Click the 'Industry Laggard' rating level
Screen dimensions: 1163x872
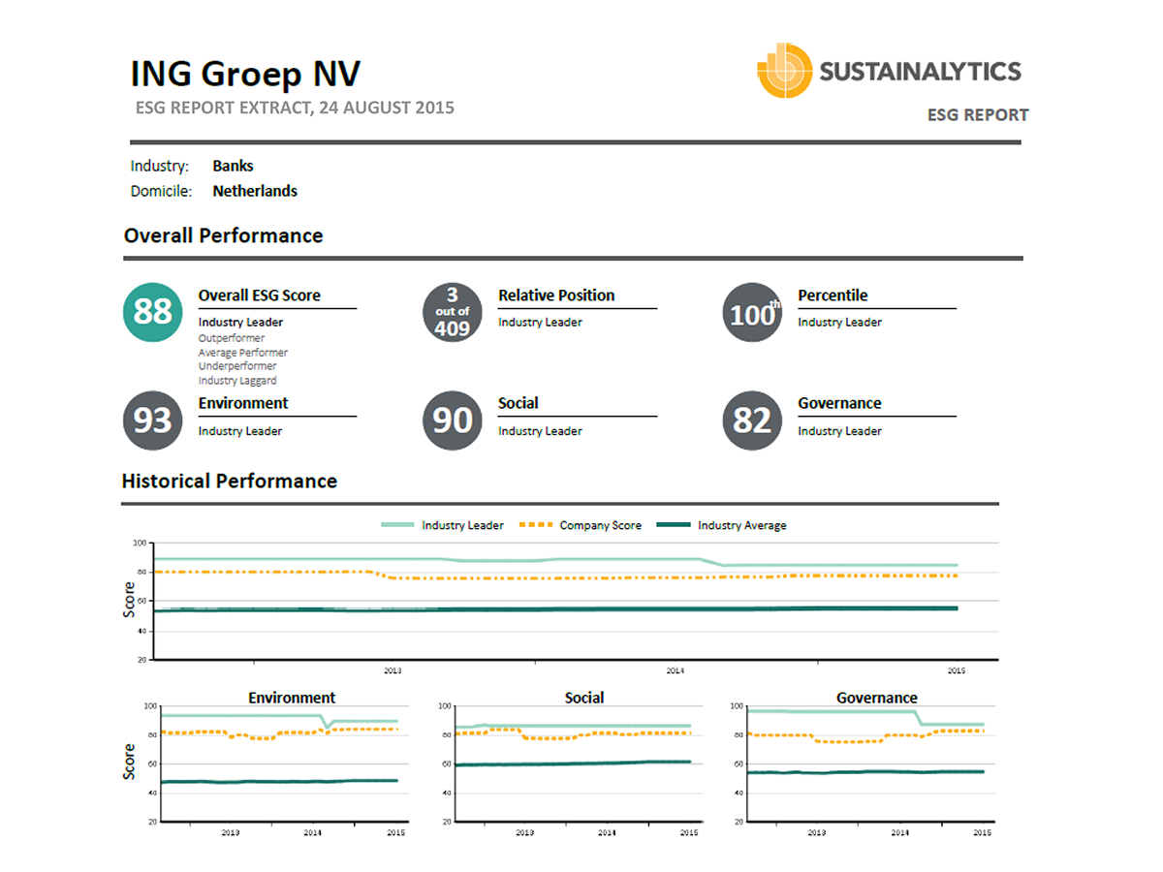[x=237, y=381]
